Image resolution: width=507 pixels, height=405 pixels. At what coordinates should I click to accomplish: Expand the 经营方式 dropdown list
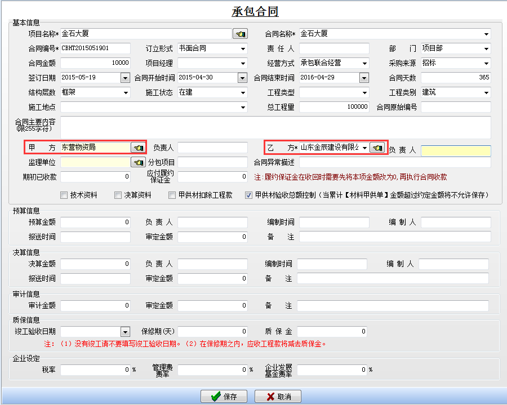(364, 63)
